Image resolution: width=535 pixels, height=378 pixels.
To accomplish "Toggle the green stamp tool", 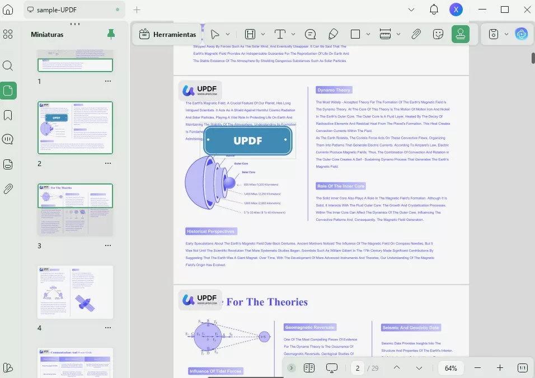I will tap(461, 34).
